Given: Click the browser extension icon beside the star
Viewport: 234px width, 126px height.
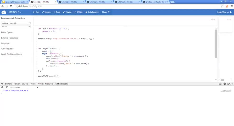Looking at the screenshot, I should (227, 6).
